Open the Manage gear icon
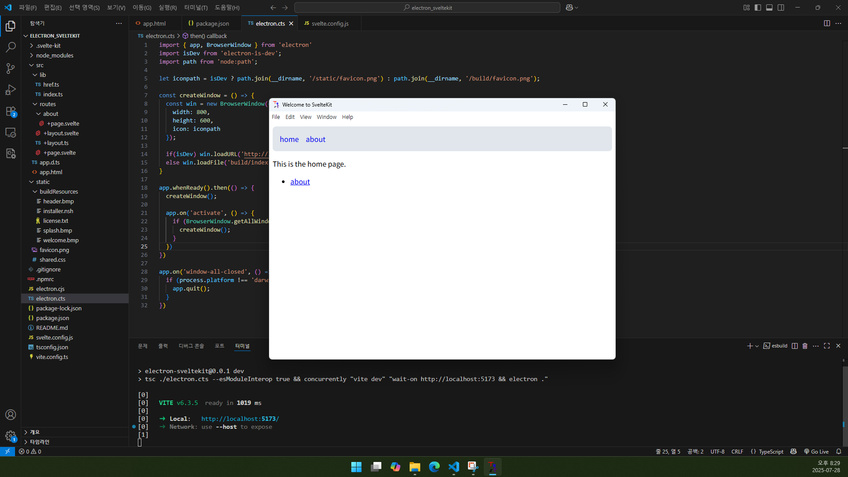848x477 pixels. pyautogui.click(x=11, y=436)
